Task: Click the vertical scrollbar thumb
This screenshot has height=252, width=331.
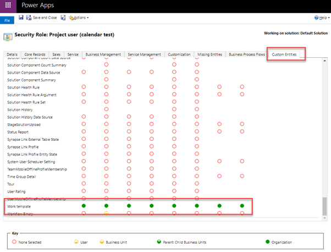Action: (324, 206)
